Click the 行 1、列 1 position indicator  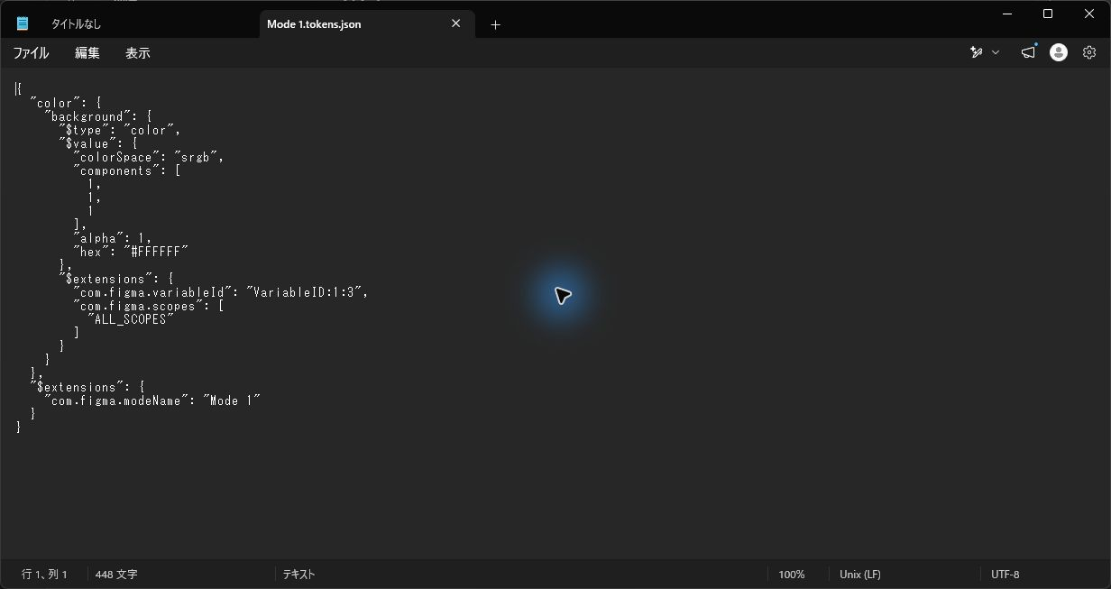click(x=44, y=575)
